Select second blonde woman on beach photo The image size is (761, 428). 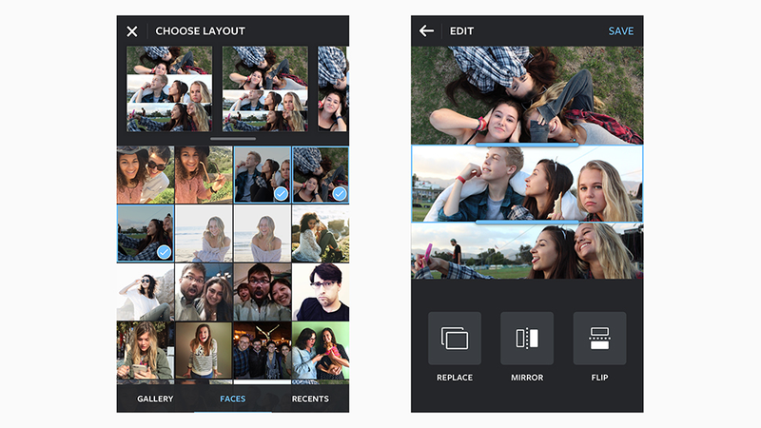263,233
